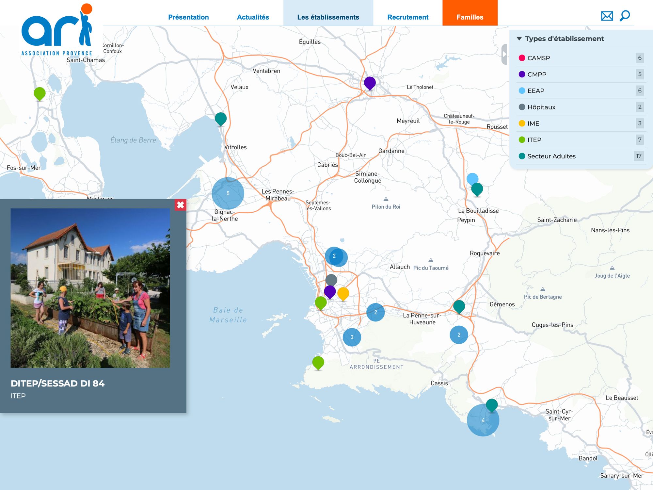Toggle the Secteur Adultes filter
This screenshot has height=490, width=653.
[551, 156]
